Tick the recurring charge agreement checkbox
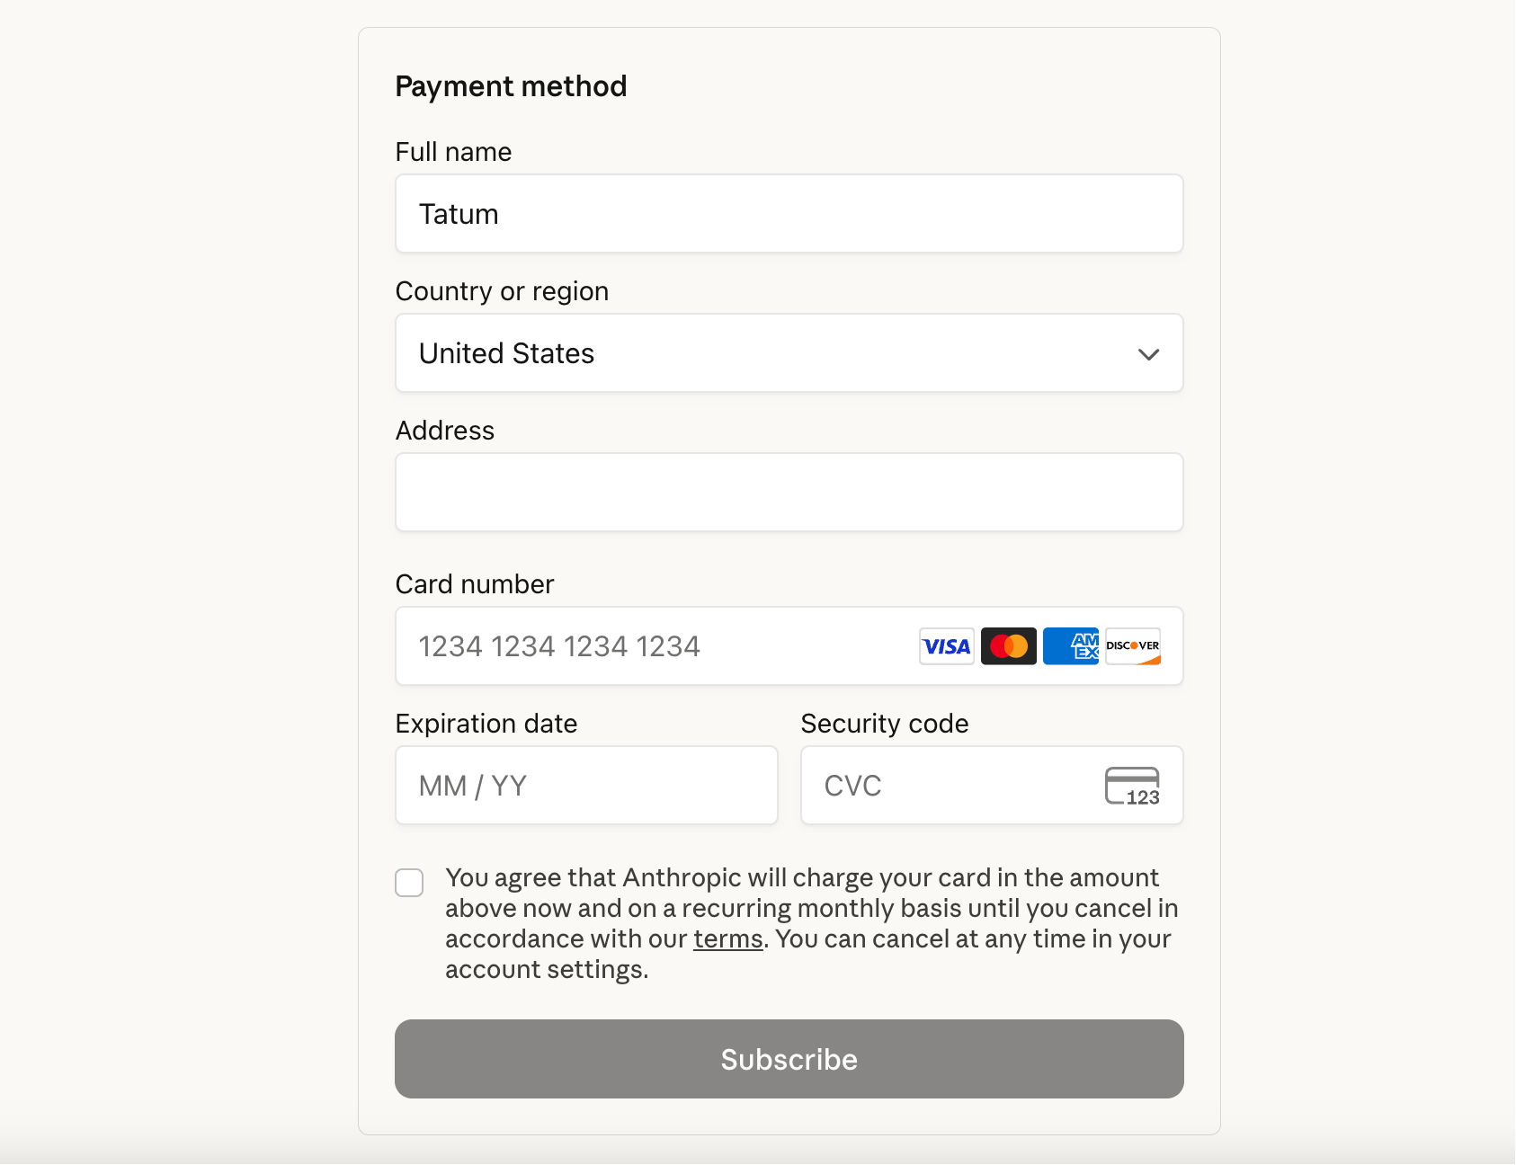 click(x=409, y=883)
